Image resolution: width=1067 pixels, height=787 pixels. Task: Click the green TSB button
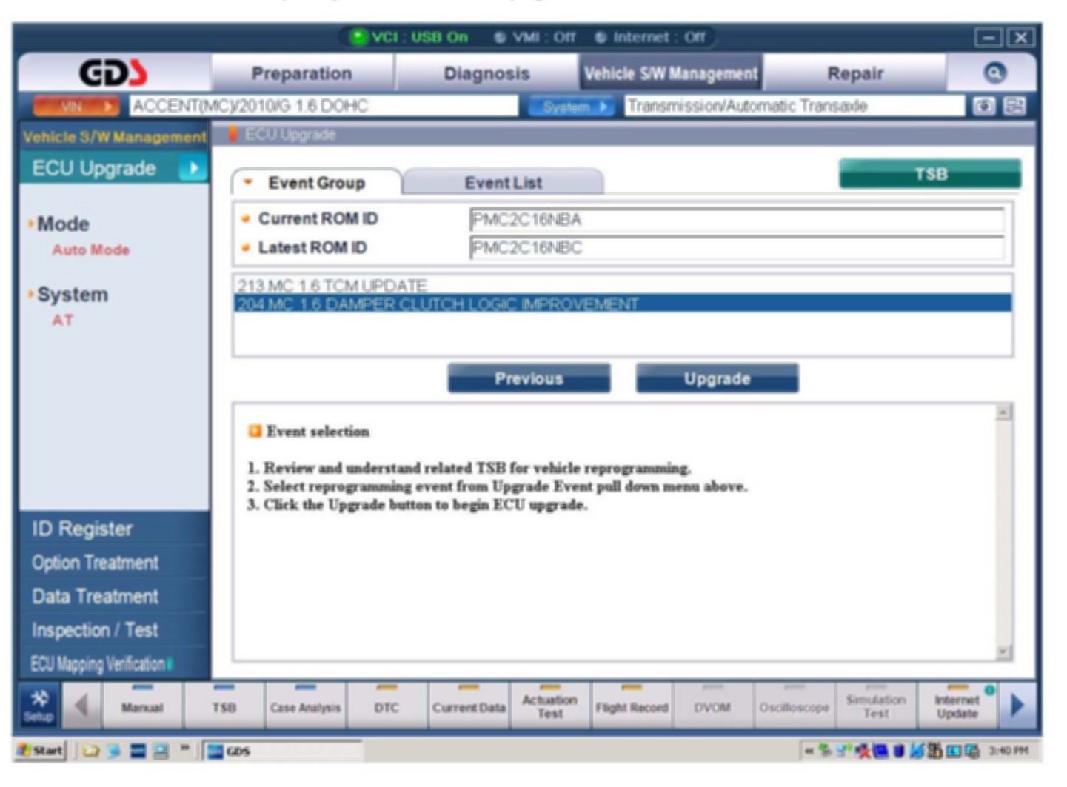click(x=929, y=174)
